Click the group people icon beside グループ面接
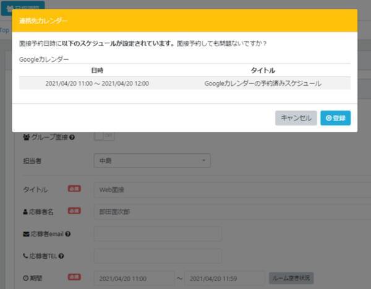Image resolution: width=371 pixels, height=289 pixels. click(x=26, y=137)
